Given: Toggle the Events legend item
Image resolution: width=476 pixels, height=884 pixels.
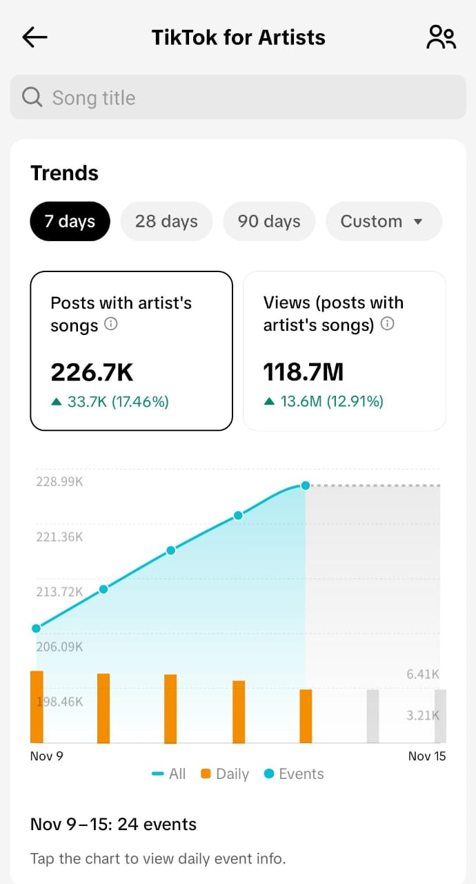Looking at the screenshot, I should pyautogui.click(x=294, y=773).
